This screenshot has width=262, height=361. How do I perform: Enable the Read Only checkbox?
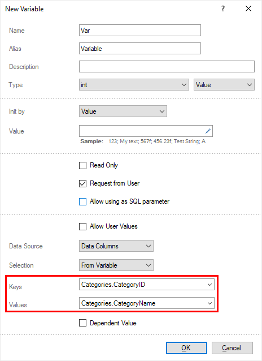click(83, 165)
